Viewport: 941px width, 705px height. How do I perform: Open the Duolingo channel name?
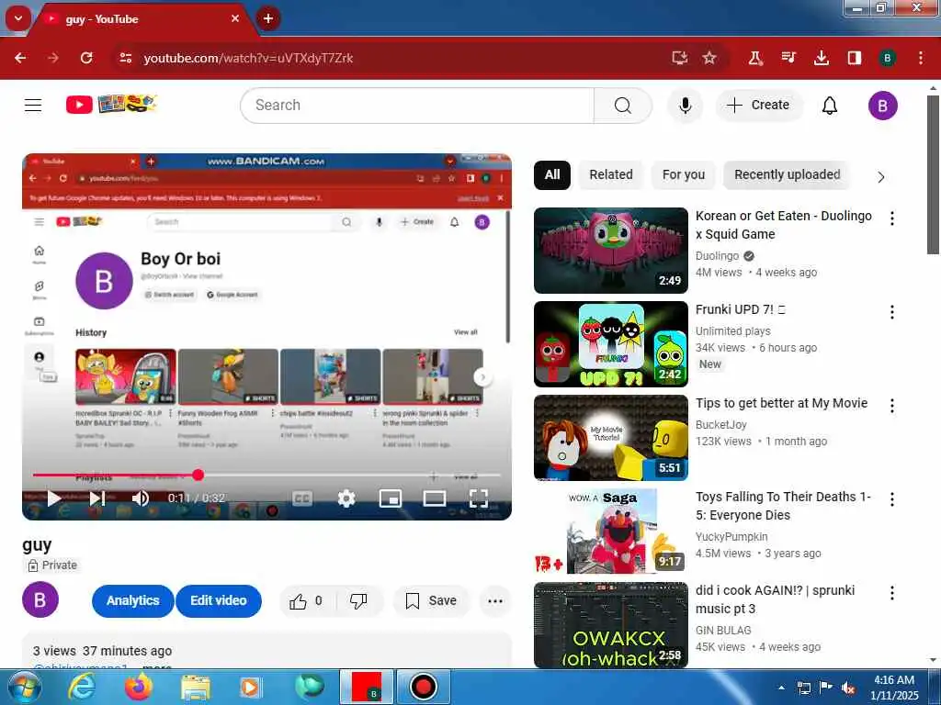(717, 256)
